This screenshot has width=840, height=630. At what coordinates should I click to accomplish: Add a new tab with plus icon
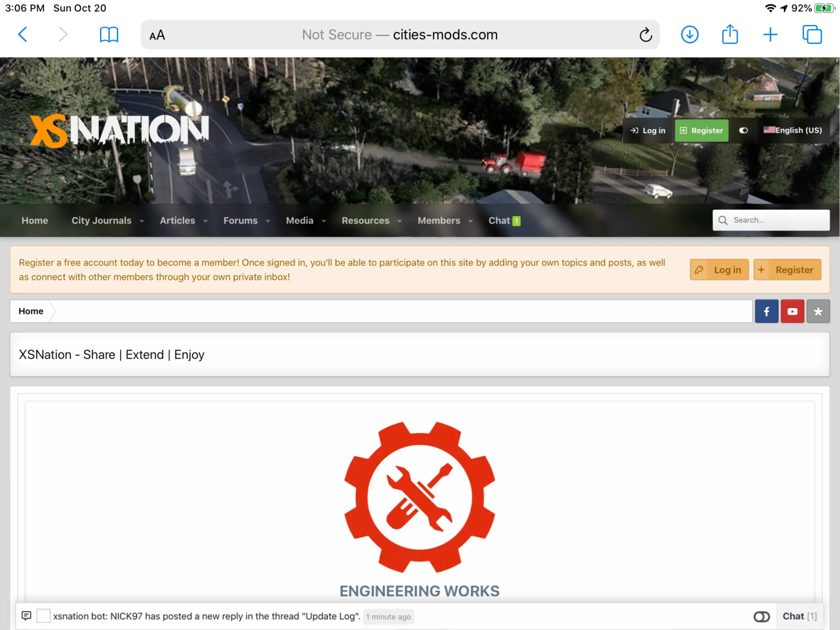[770, 35]
